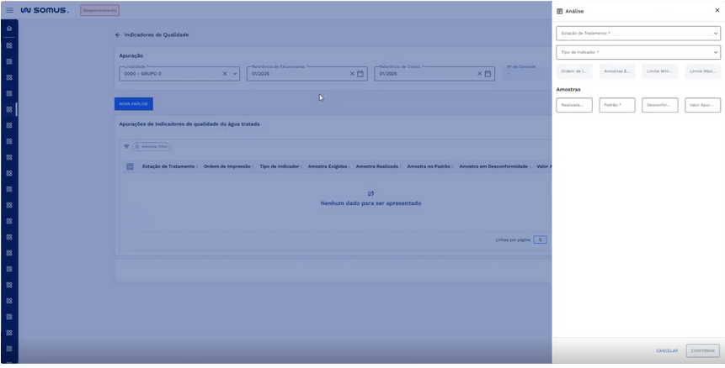The width and height of the screenshot is (725, 368).
Task: Open the Linhas por página selector
Action: 539,239
